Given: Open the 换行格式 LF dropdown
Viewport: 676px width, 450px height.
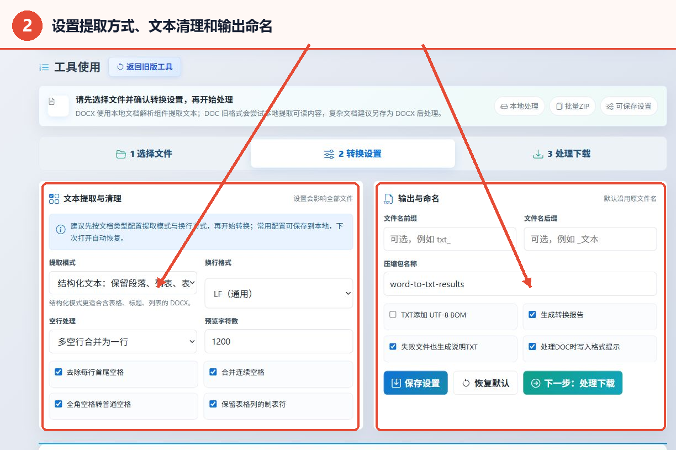Looking at the screenshot, I should click(x=279, y=294).
